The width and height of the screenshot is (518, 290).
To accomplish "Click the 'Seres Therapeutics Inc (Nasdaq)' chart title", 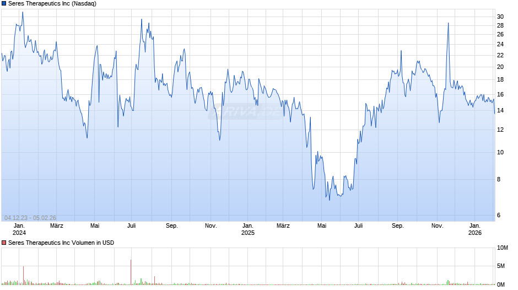I will tap(52, 4).
